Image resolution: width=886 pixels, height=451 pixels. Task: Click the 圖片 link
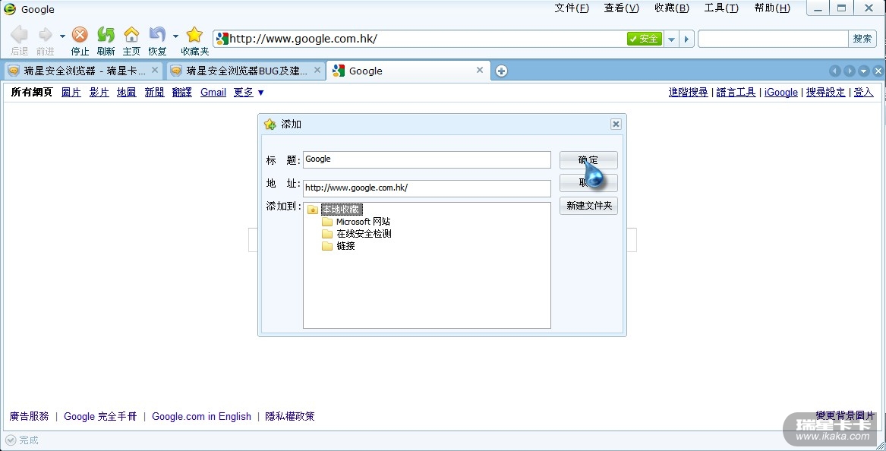(x=71, y=92)
